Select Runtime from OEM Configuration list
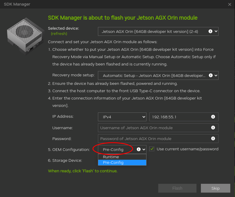Screen dimensions: 235x197 click(x=122, y=157)
